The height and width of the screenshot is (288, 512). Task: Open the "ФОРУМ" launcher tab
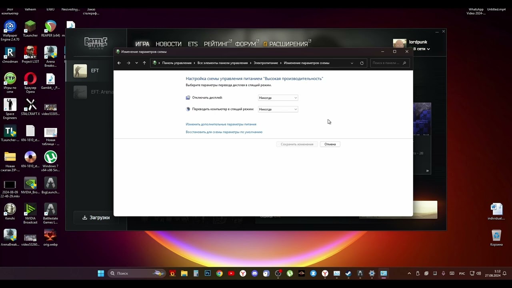tap(246, 44)
